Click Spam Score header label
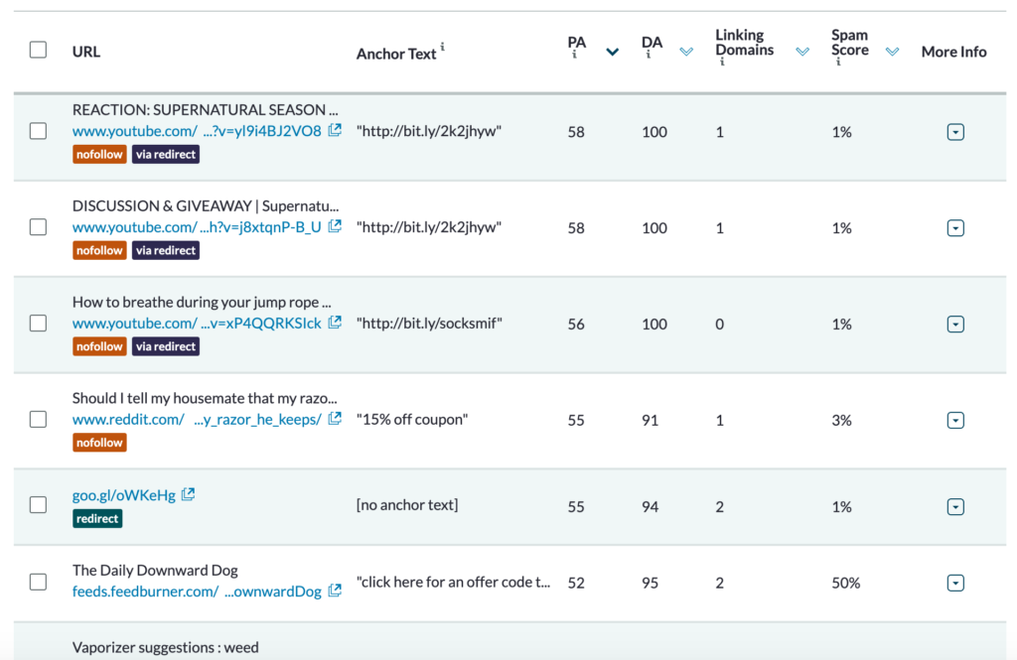The height and width of the screenshot is (660, 1017). (x=850, y=42)
